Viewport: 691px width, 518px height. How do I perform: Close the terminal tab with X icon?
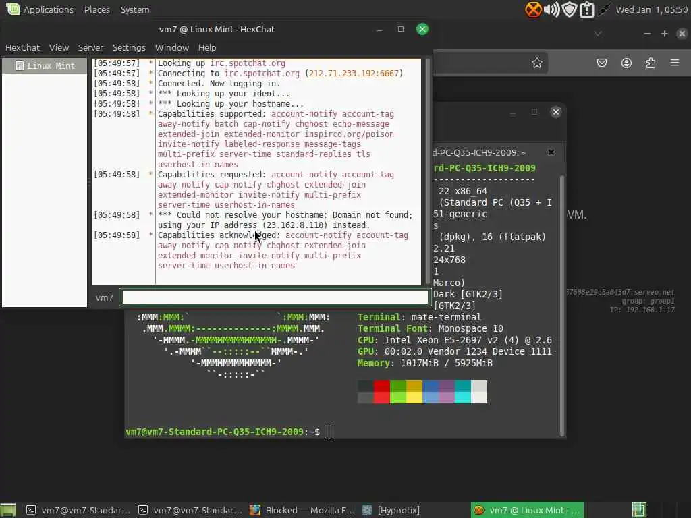(x=551, y=152)
